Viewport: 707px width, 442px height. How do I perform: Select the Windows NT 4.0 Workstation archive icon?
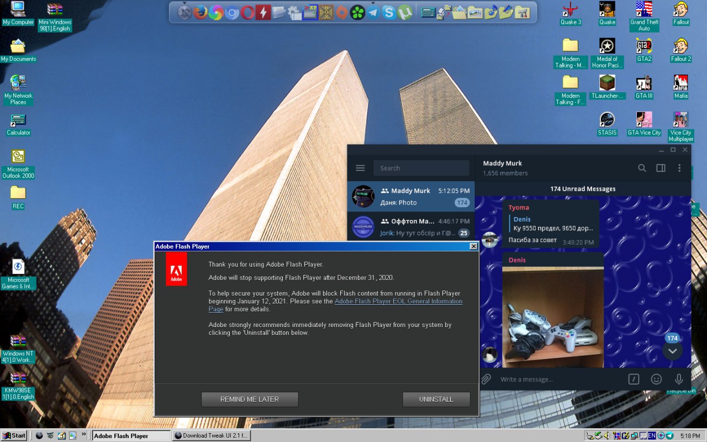18,348
